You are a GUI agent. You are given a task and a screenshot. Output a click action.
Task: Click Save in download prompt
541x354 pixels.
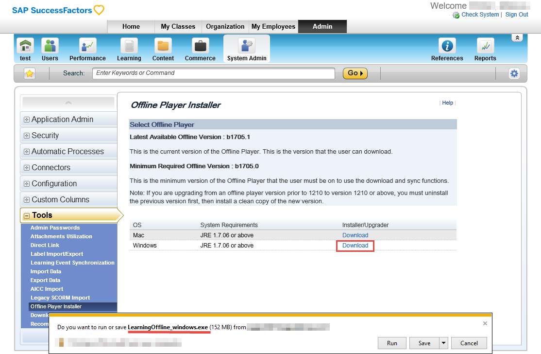point(424,343)
